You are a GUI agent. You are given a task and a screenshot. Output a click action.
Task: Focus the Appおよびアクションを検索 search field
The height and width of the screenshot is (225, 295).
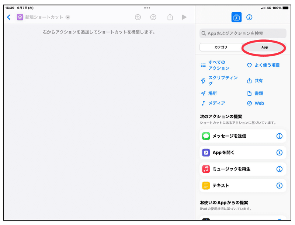click(243, 34)
